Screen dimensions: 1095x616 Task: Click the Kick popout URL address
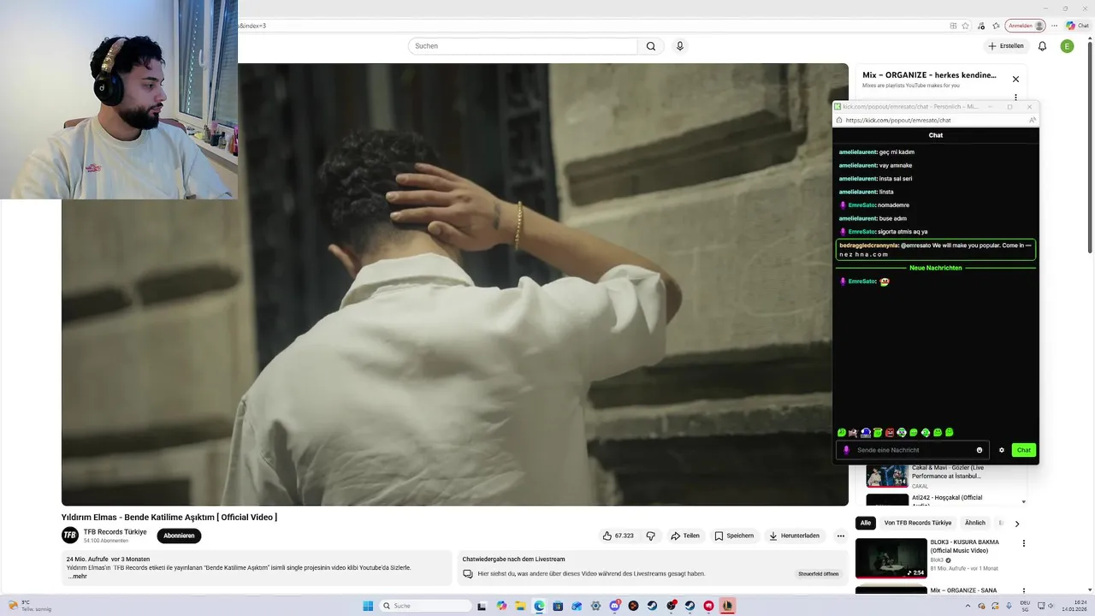click(x=898, y=121)
